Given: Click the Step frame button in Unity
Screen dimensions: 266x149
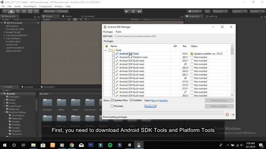Looking at the screenshot, I should coord(140,12).
